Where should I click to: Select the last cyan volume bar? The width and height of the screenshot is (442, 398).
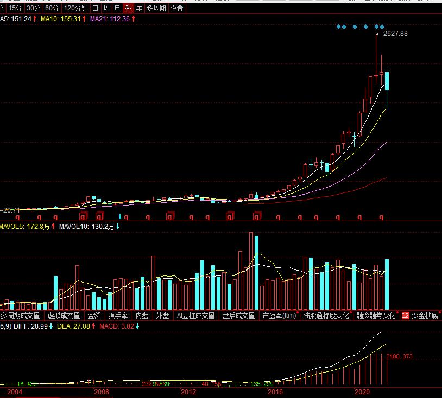(x=387, y=284)
